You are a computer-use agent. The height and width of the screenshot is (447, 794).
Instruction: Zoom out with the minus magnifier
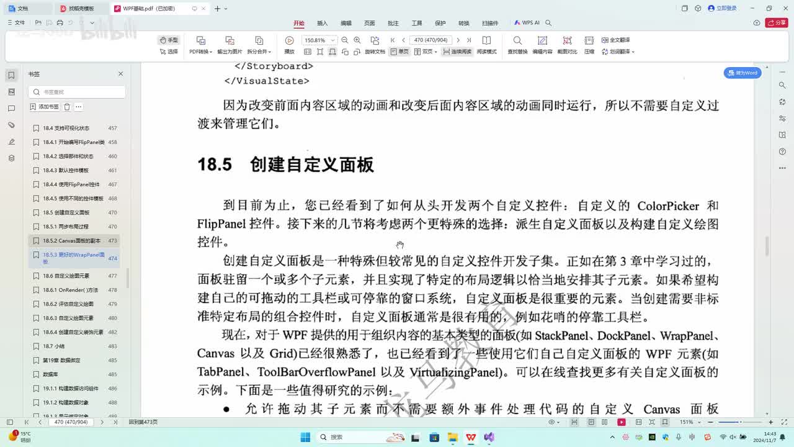345,40
